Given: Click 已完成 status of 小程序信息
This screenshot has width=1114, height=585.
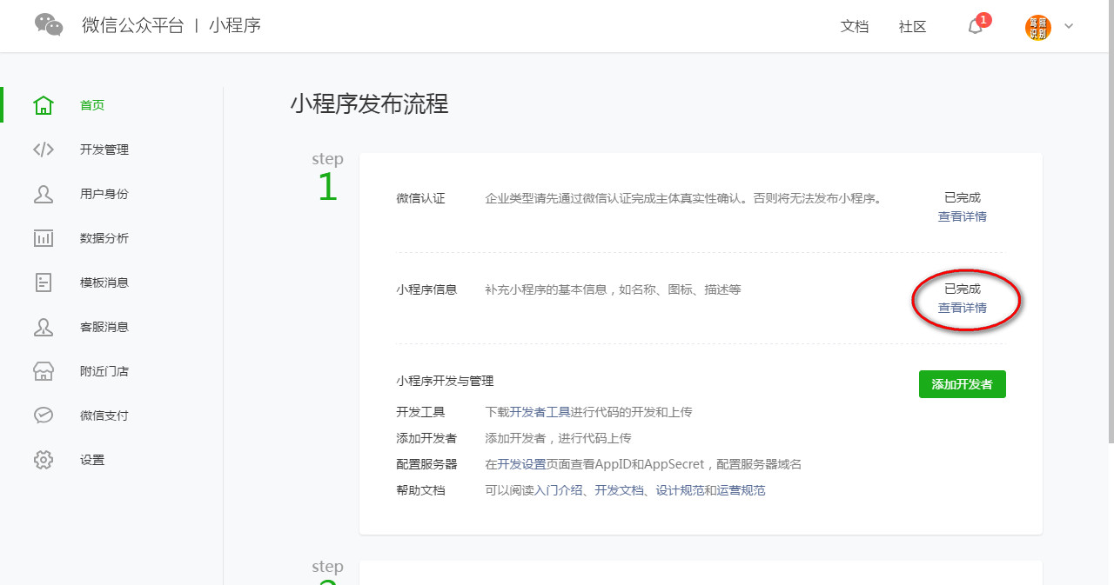Looking at the screenshot, I should pyautogui.click(x=963, y=289).
